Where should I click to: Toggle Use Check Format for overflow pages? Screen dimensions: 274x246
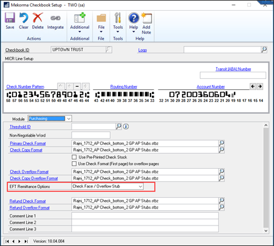click(74, 163)
